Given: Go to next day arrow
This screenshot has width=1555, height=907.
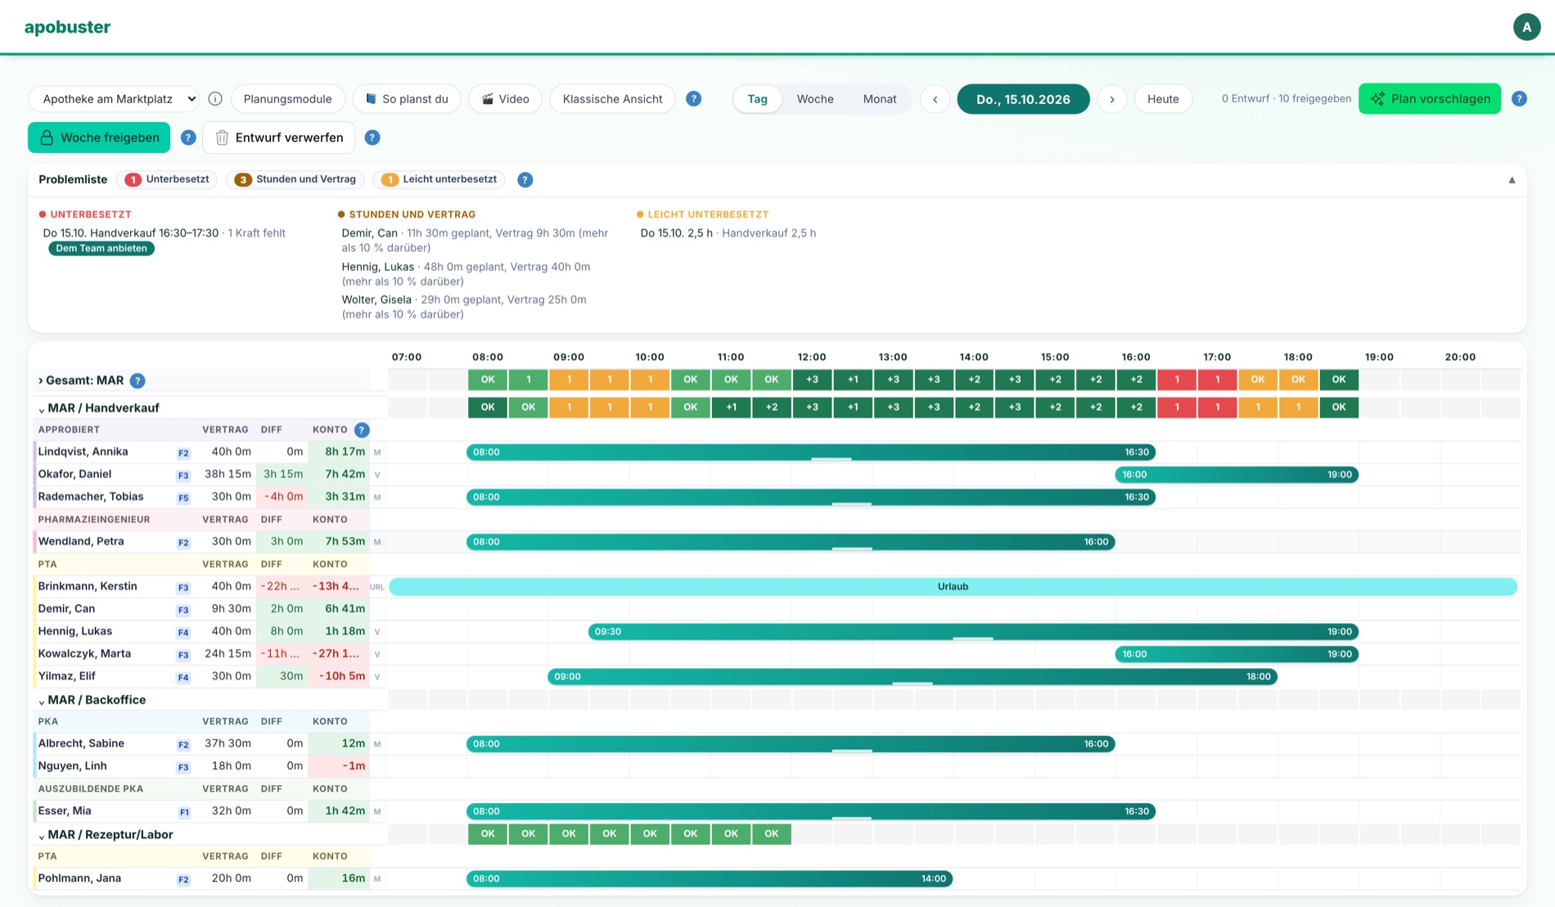Looking at the screenshot, I should pyautogui.click(x=1111, y=99).
